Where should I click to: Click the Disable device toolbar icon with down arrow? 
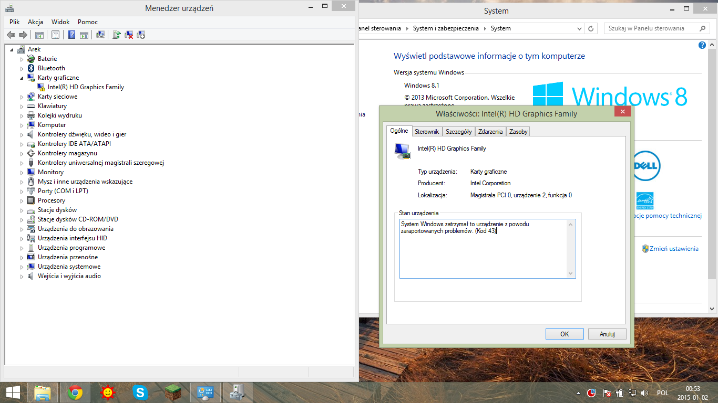point(141,35)
